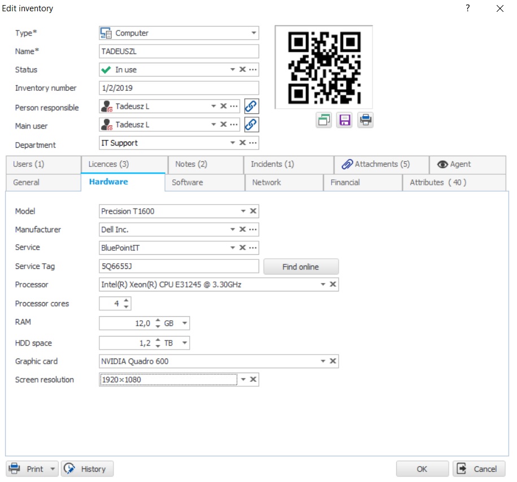The height and width of the screenshot is (482, 517).
Task: Click the Service Tag field
Action: click(179, 266)
